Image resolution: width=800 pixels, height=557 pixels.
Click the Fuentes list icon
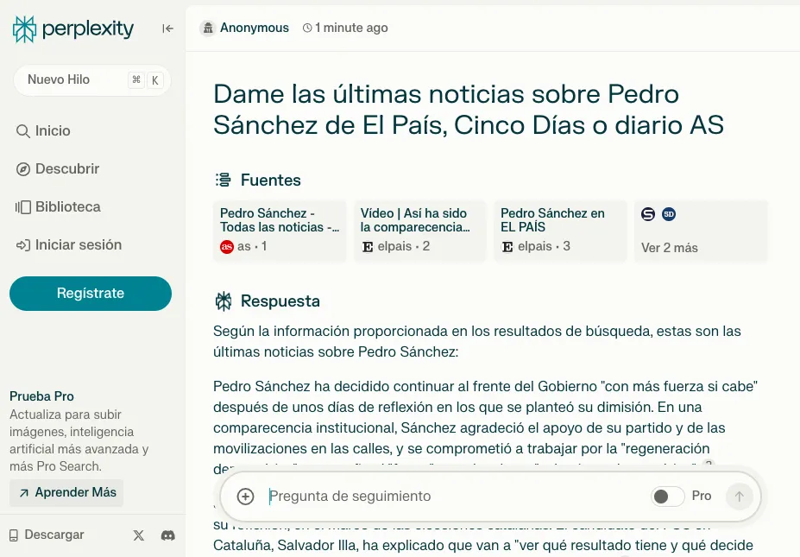tap(223, 180)
